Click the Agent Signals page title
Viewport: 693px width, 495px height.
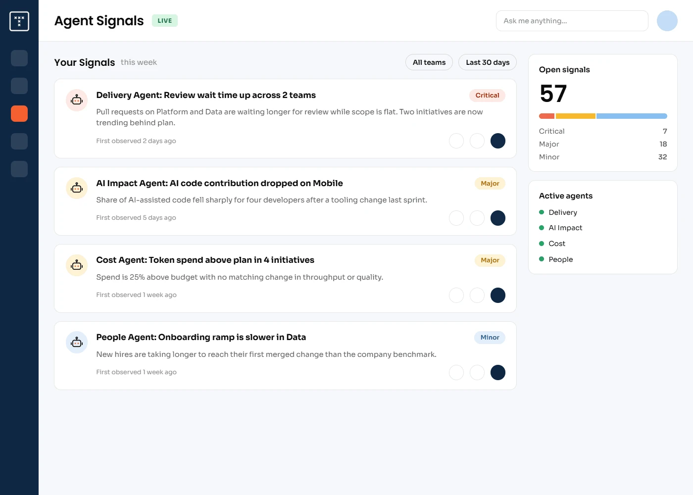point(99,21)
